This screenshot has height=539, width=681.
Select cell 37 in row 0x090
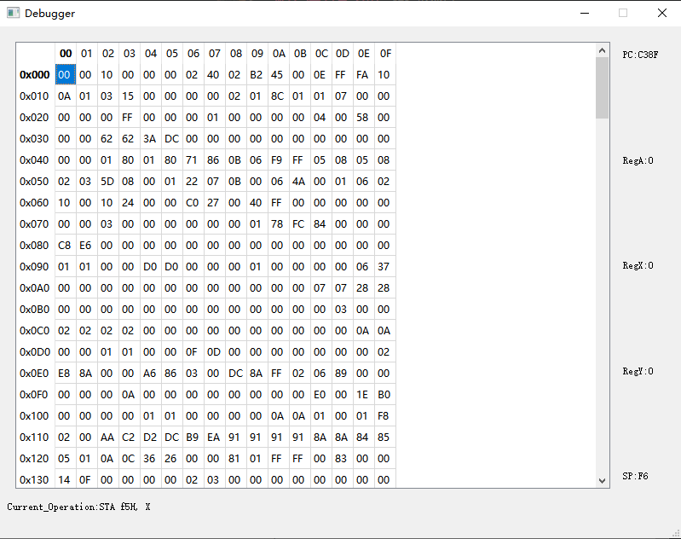384,266
